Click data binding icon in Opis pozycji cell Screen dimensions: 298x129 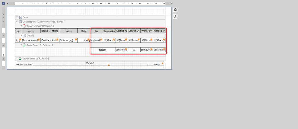(76, 40)
